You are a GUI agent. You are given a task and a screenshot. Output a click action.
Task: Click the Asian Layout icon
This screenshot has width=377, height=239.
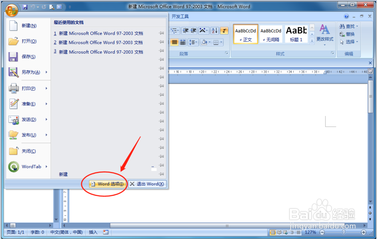[204, 31]
